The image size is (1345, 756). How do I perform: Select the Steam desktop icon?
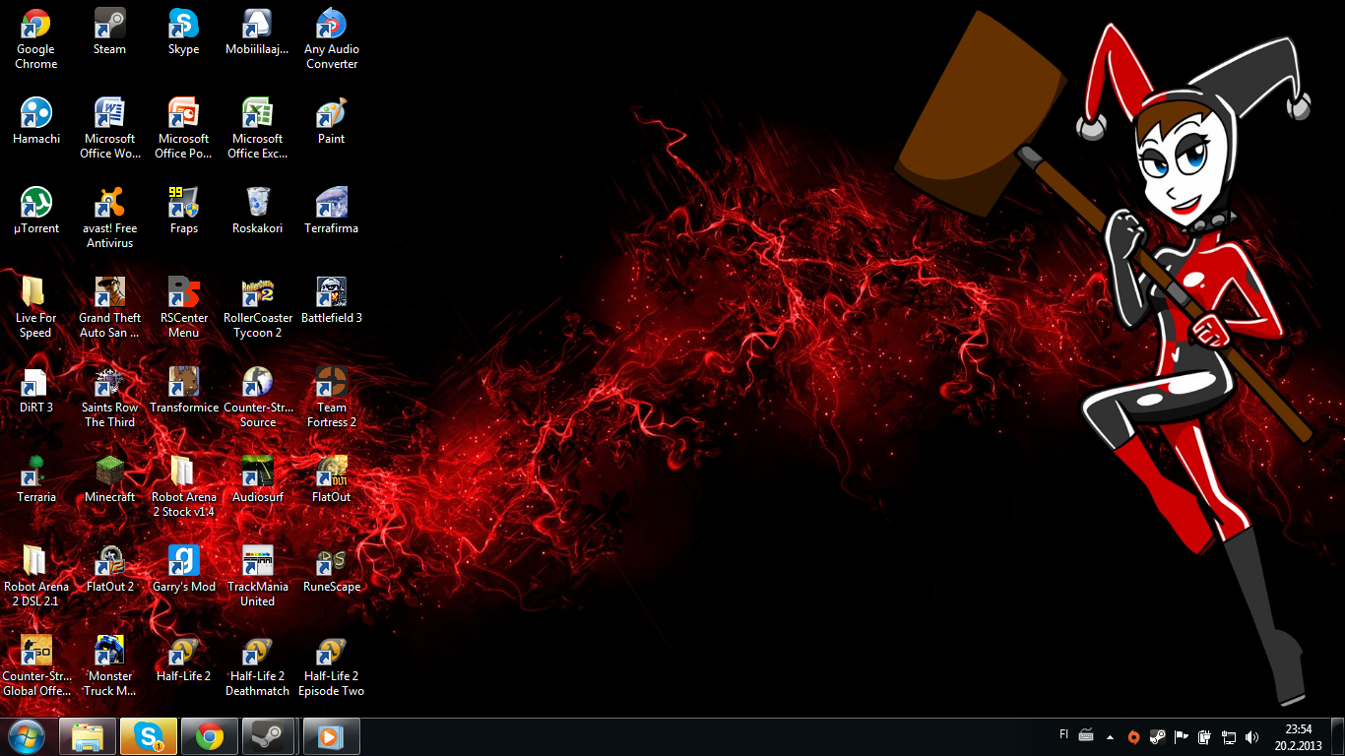(x=109, y=32)
